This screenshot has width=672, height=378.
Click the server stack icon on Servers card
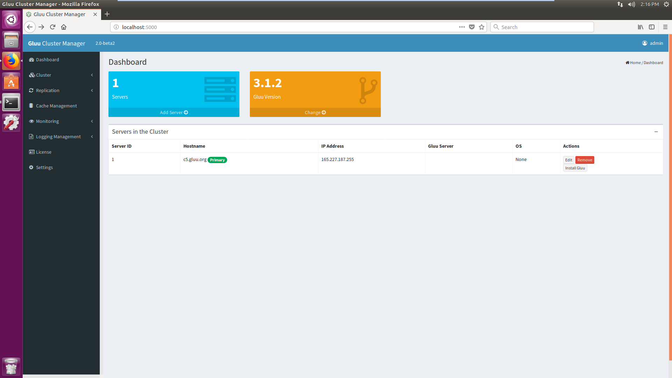(x=220, y=90)
